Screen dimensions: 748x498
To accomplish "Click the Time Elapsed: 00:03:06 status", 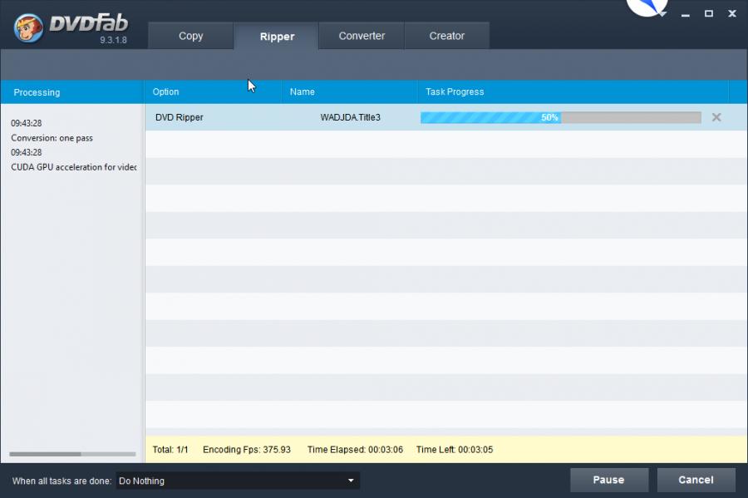I will [355, 449].
